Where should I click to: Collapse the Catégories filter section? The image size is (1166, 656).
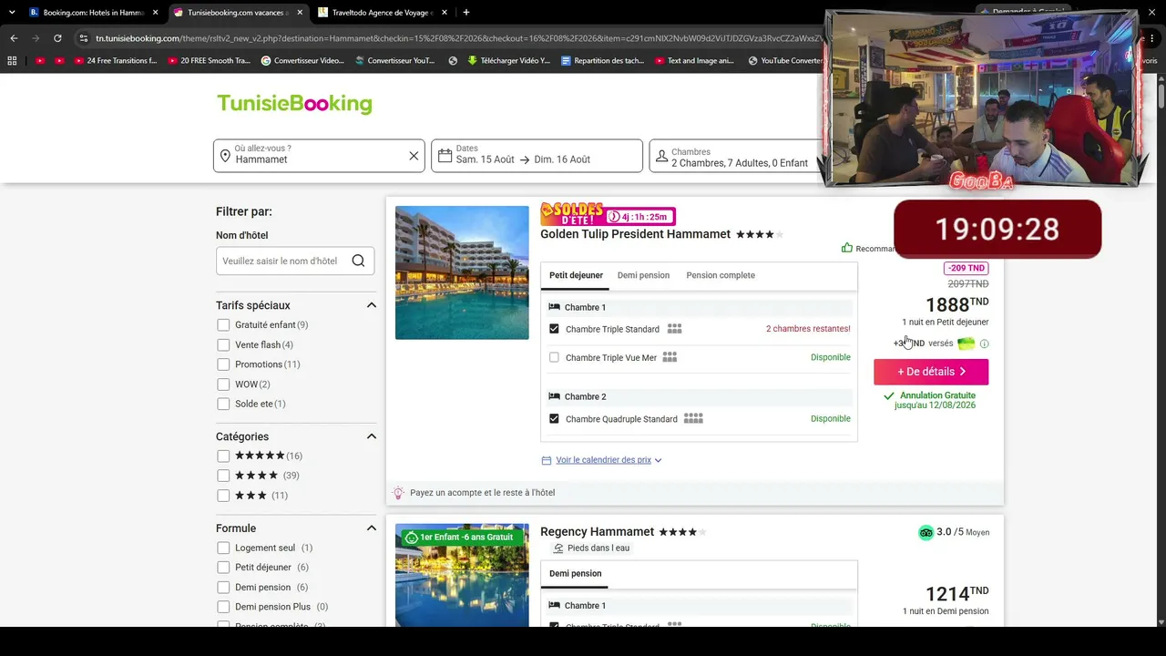click(372, 436)
